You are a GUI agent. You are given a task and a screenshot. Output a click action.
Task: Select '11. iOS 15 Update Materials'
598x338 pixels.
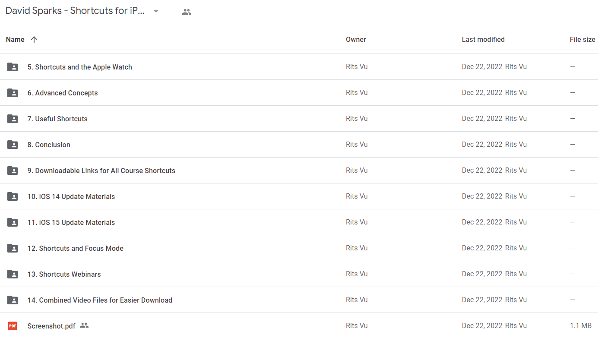tap(71, 222)
